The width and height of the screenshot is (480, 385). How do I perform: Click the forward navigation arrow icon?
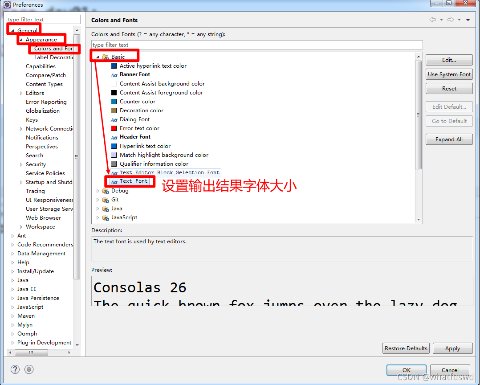tap(451, 20)
